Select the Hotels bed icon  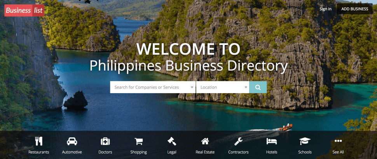[x=271, y=141]
